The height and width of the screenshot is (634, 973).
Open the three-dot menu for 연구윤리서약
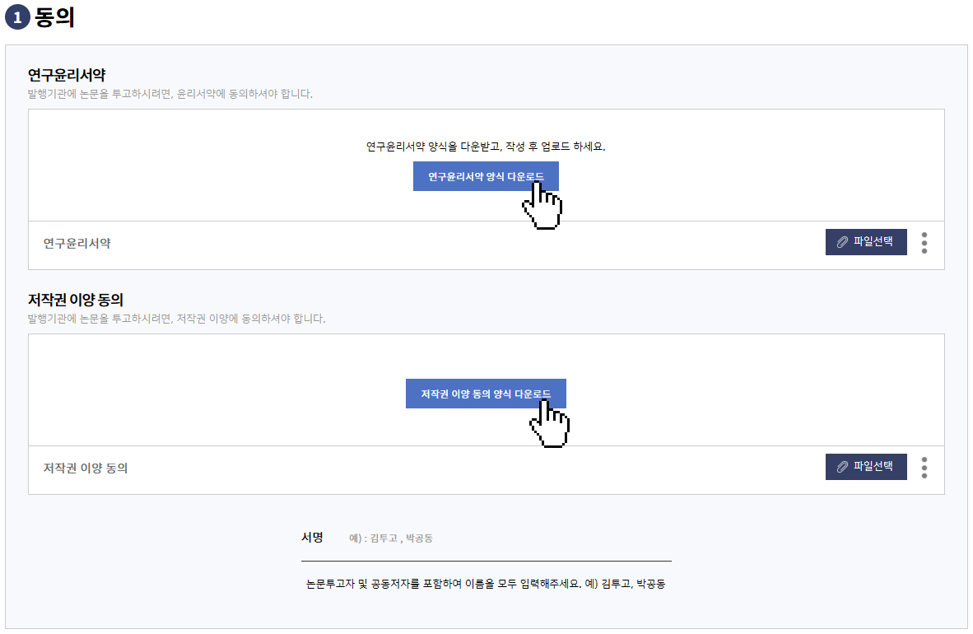pos(924,242)
